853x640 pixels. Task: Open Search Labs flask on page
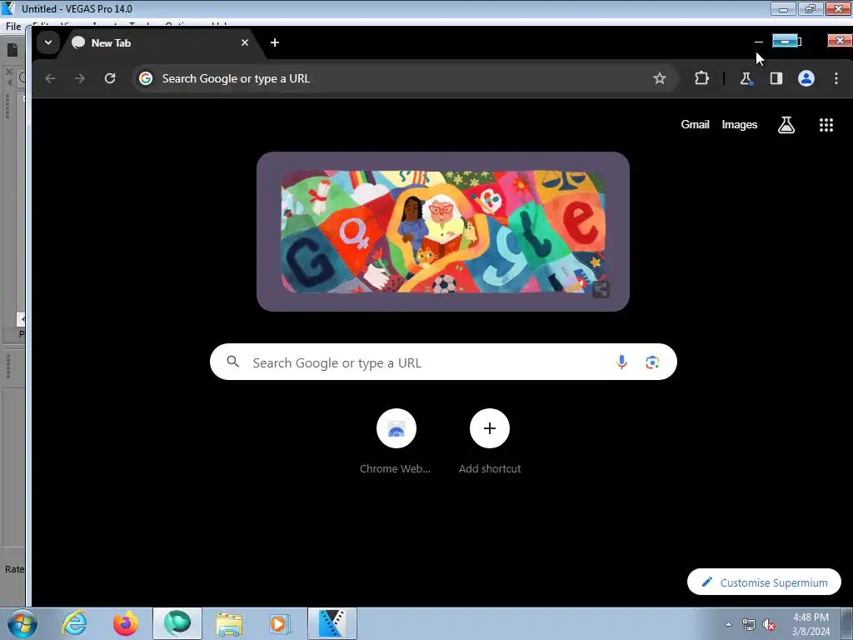(x=786, y=125)
